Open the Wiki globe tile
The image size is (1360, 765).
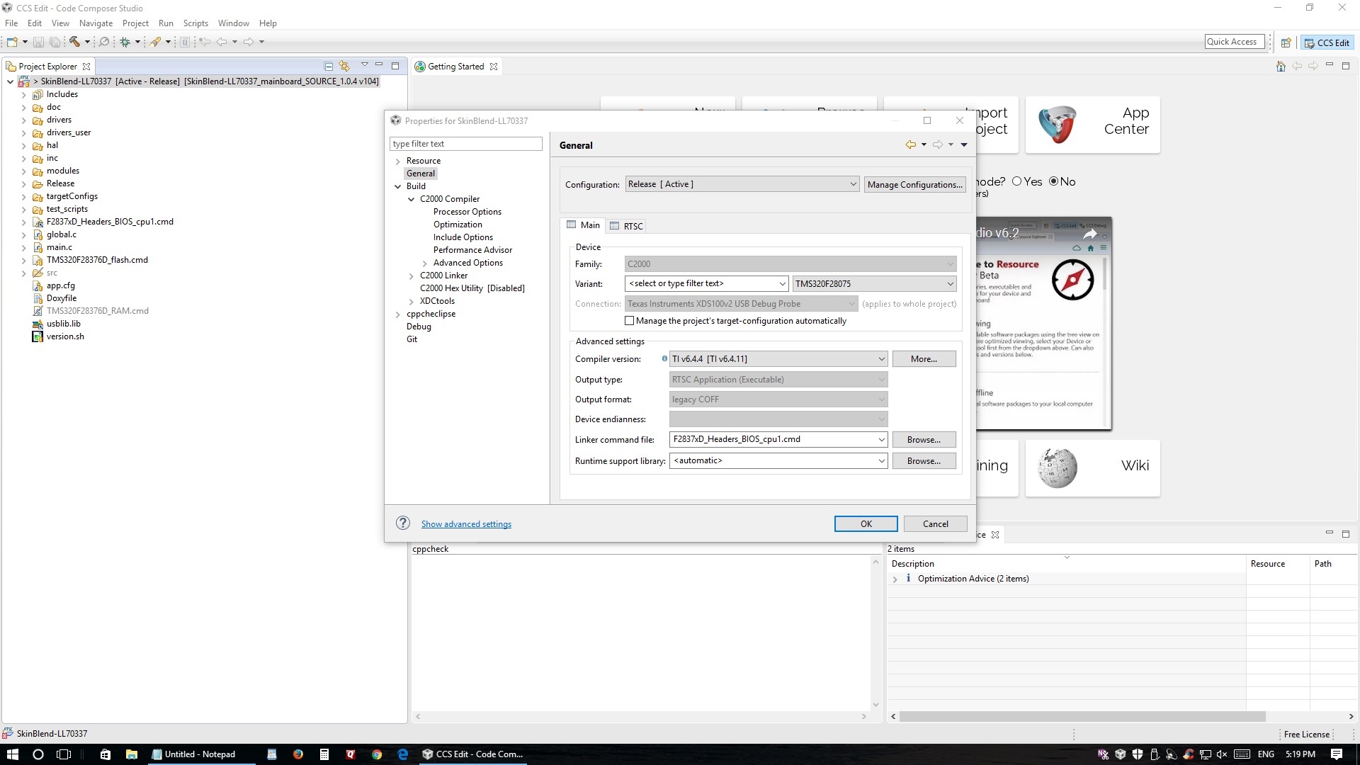pos(1093,468)
